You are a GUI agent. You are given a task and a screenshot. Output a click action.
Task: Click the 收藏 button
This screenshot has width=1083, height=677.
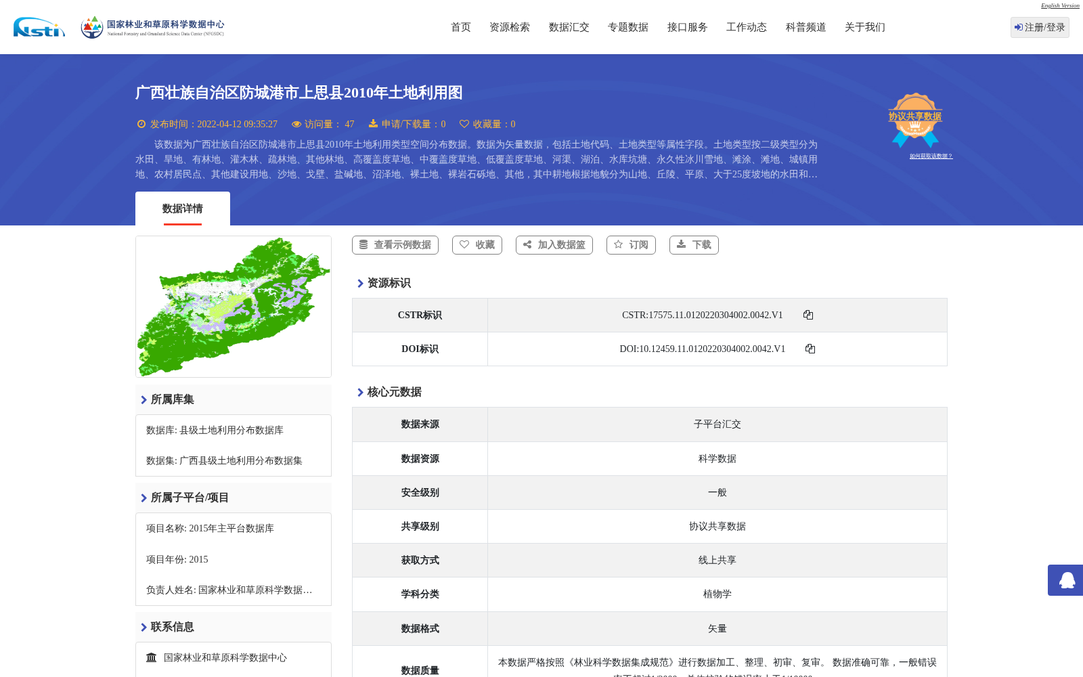pos(477,245)
